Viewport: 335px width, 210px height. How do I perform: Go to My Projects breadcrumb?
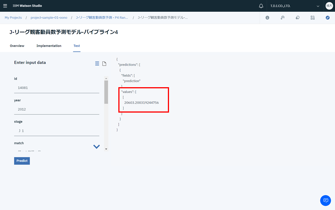(13, 18)
